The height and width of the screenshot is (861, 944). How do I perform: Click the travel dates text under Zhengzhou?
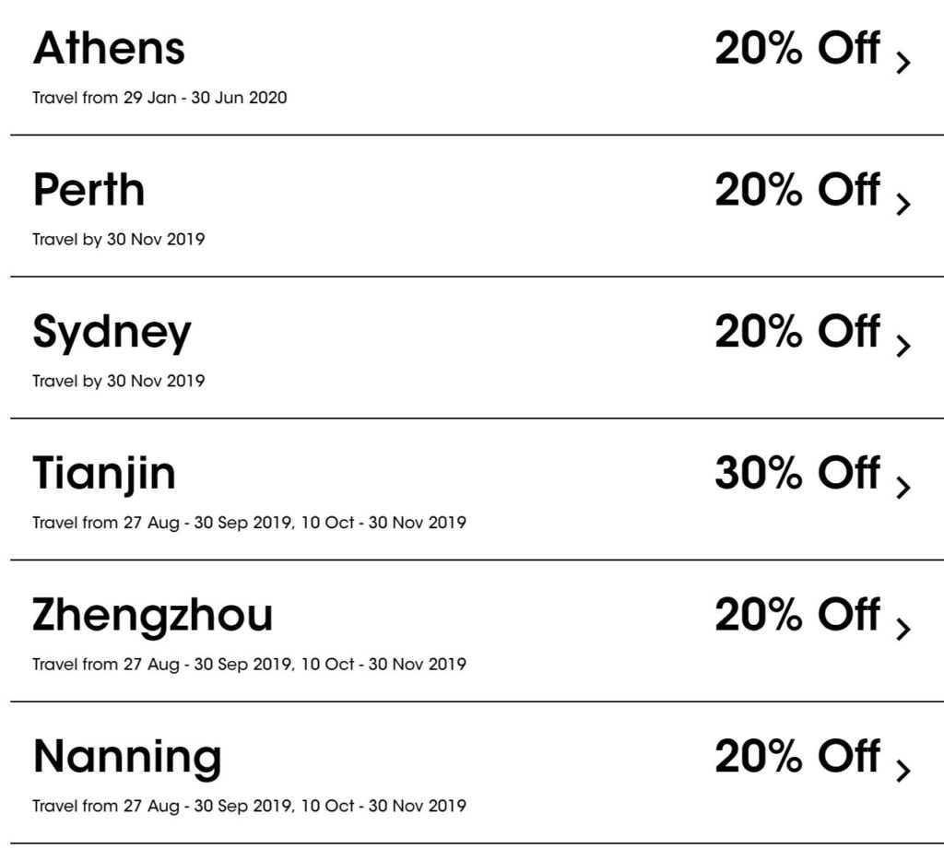click(249, 664)
